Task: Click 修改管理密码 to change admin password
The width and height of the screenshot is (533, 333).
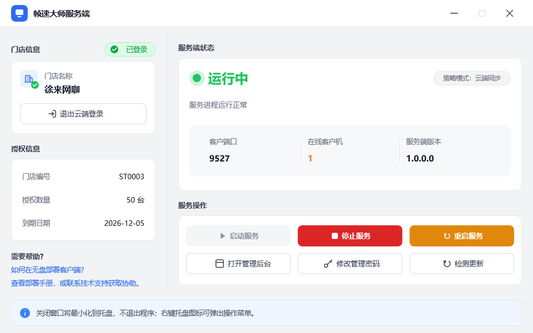Action: (350, 264)
